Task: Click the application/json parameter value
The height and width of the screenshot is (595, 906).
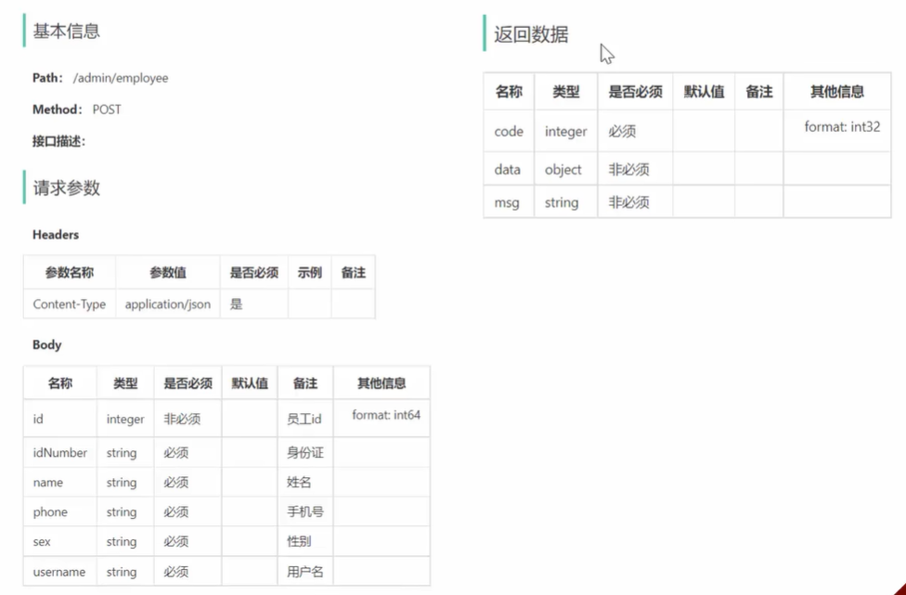Action: [x=167, y=304]
